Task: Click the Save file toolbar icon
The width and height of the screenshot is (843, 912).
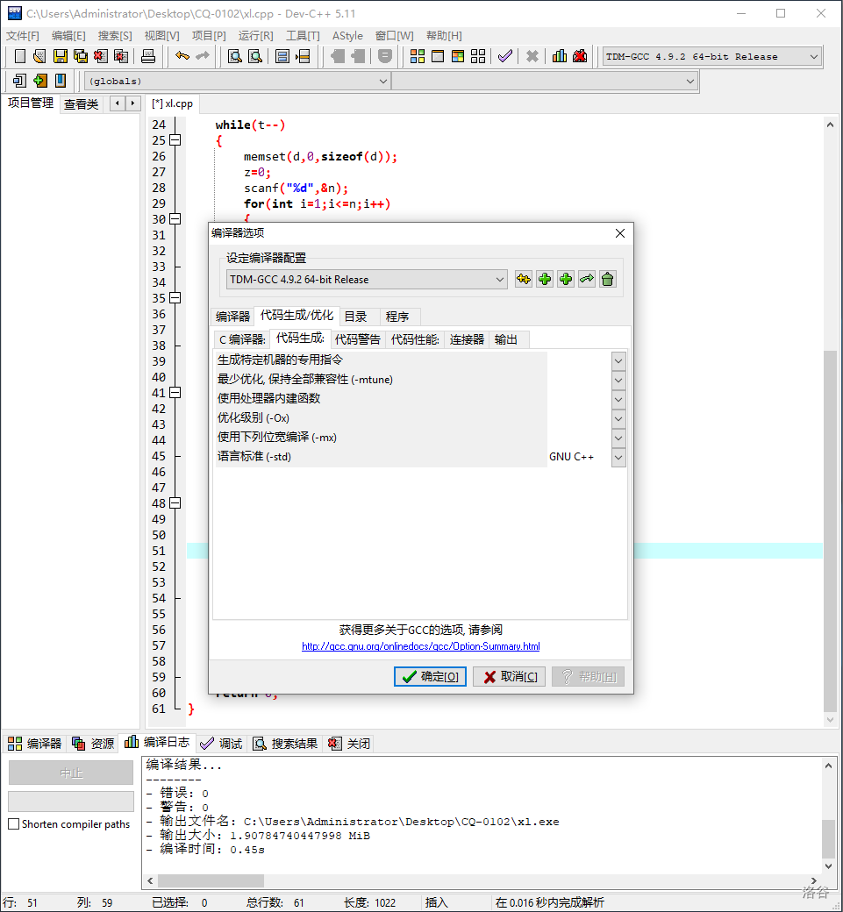Action: click(x=61, y=56)
